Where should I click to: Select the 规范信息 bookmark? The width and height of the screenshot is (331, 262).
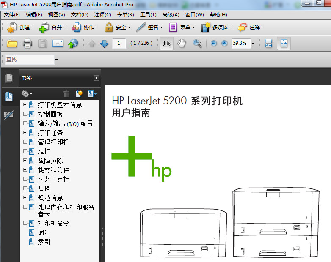pos(50,198)
